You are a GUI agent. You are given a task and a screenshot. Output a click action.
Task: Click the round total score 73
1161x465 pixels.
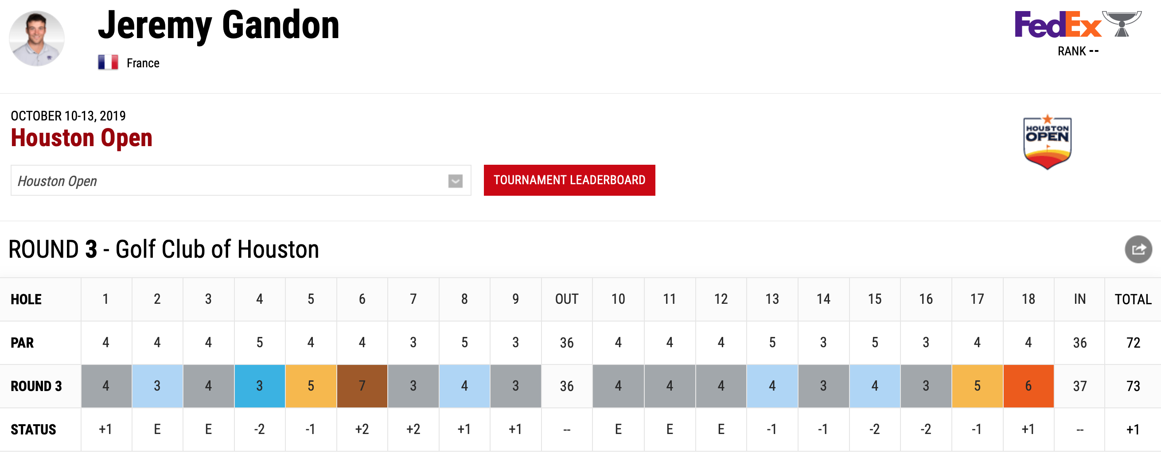(x=1133, y=386)
